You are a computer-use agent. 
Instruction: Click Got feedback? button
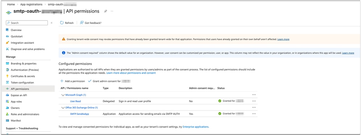pyautogui.click(x=91, y=23)
